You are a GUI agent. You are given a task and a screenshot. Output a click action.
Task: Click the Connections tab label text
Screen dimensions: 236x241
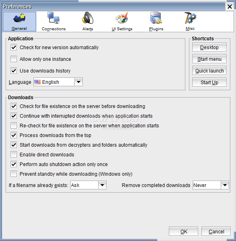(x=53, y=29)
